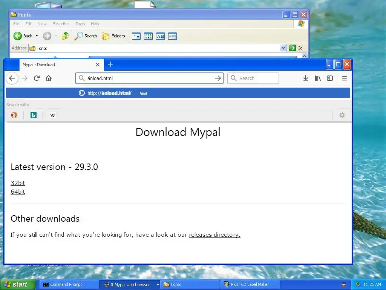
Task: Click the on-screen keyboard taskbar icon
Action: 344,285
